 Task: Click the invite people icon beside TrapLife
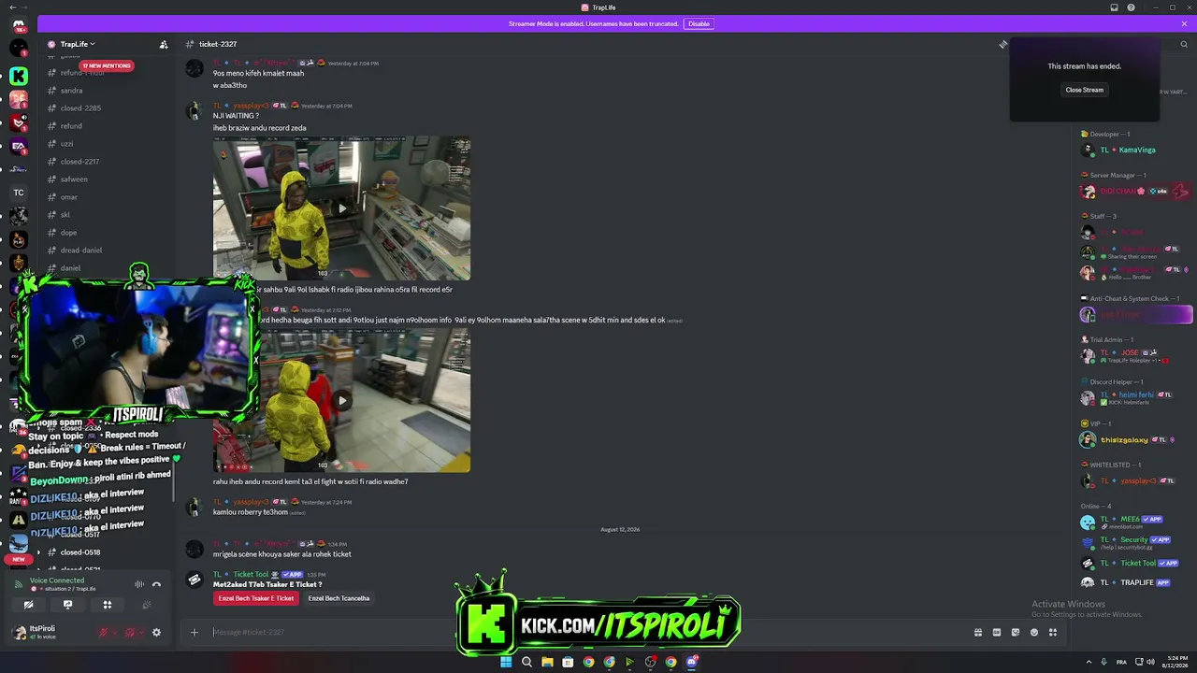(164, 44)
